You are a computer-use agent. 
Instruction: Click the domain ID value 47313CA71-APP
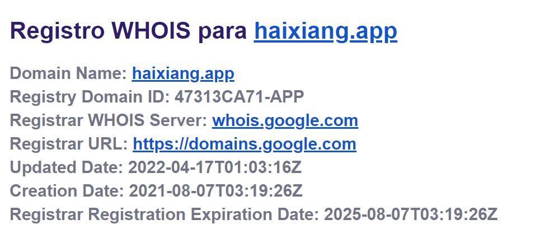[239, 97]
